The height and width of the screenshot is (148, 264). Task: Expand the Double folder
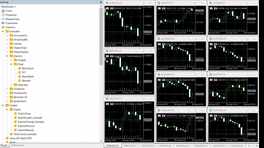pos(11,60)
